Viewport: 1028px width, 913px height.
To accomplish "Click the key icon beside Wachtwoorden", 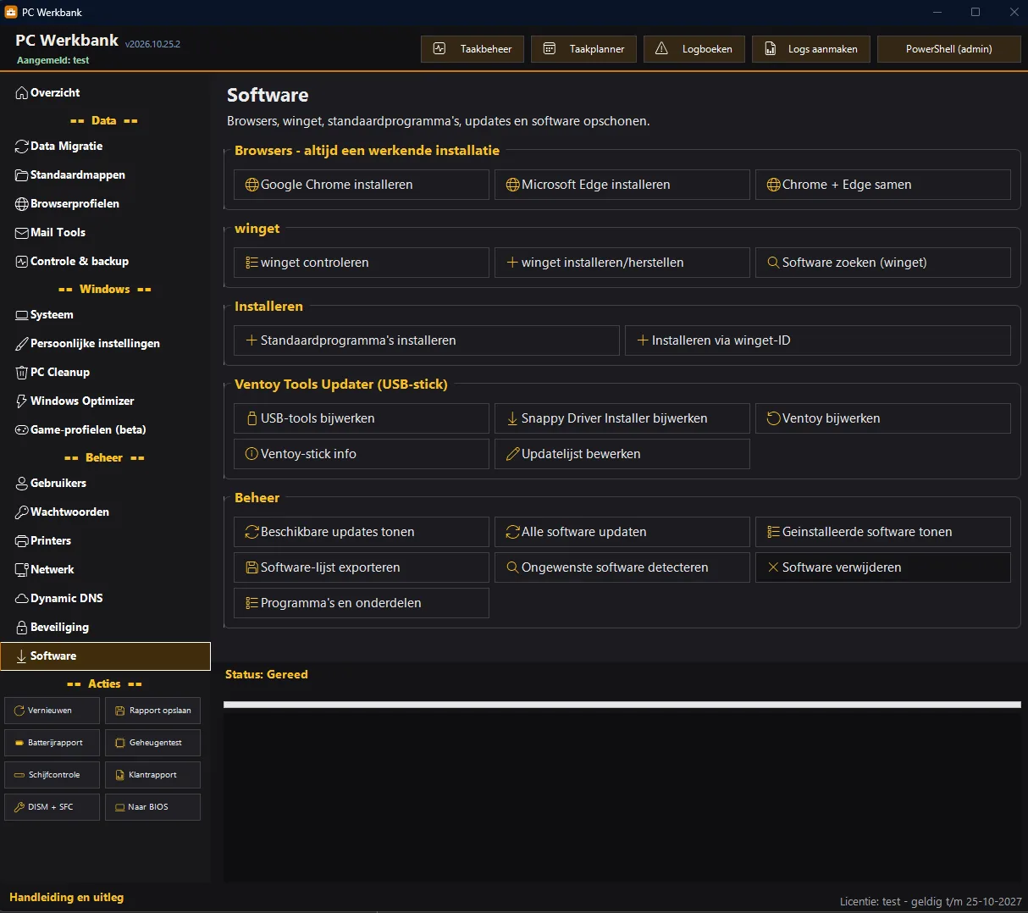I will [x=22, y=512].
